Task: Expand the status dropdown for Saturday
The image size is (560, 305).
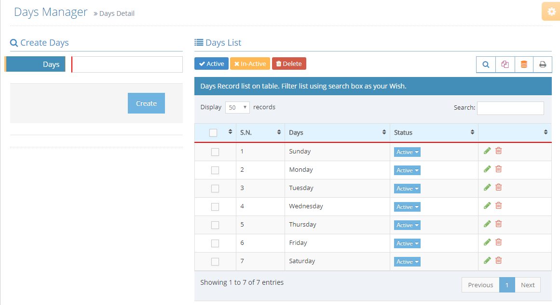Action: pos(407,262)
